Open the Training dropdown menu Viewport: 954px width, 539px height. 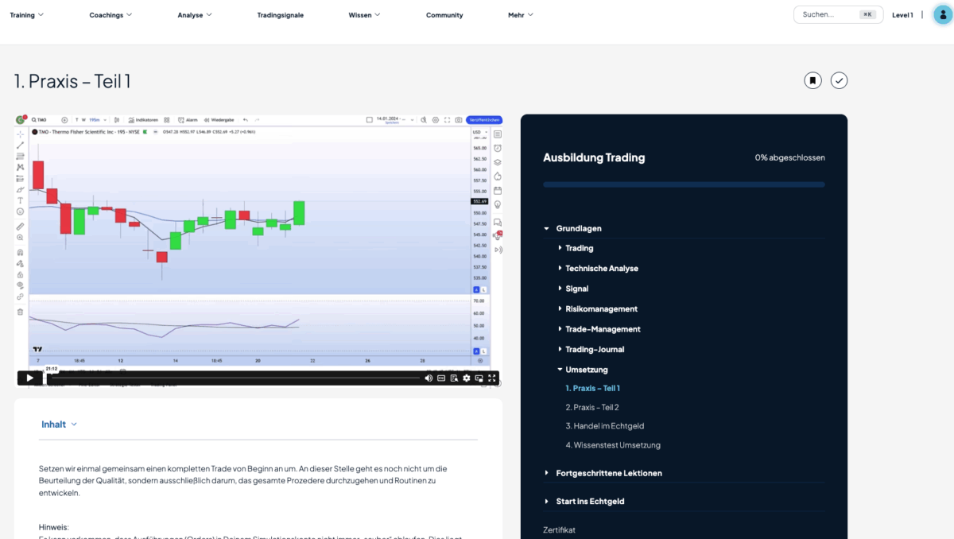click(x=26, y=15)
